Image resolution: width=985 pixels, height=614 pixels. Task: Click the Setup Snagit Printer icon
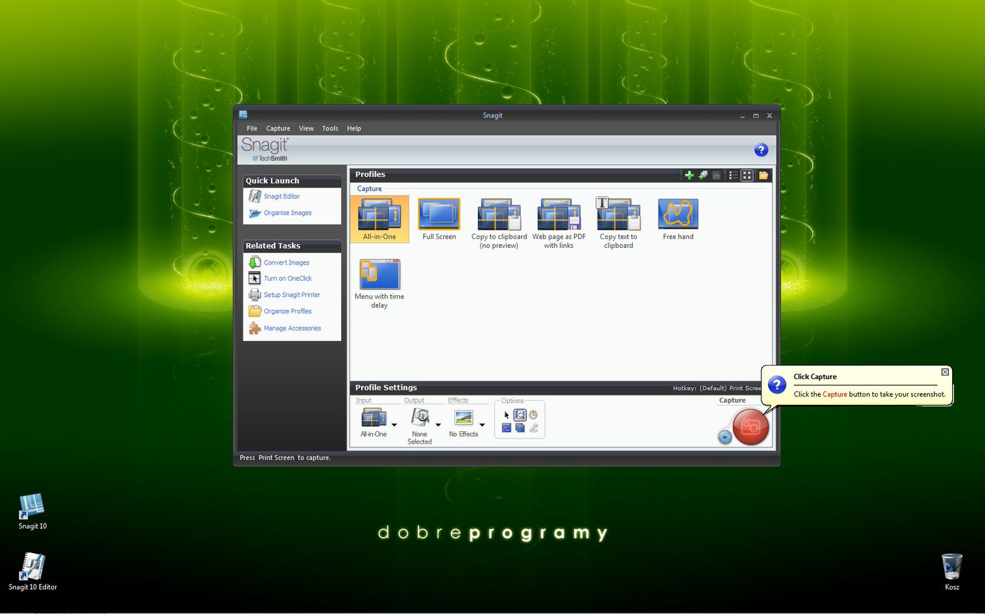(254, 295)
